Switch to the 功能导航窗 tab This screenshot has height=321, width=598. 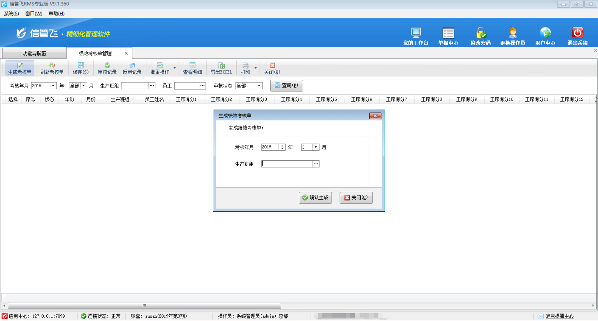(34, 53)
